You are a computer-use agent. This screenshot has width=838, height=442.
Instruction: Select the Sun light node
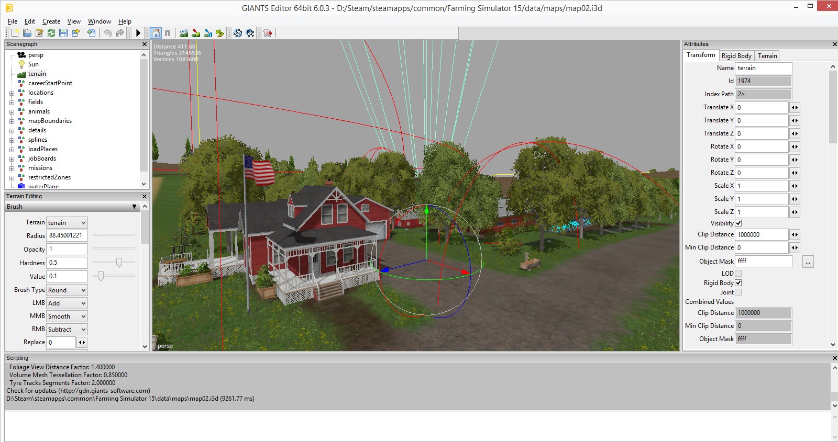click(x=33, y=64)
